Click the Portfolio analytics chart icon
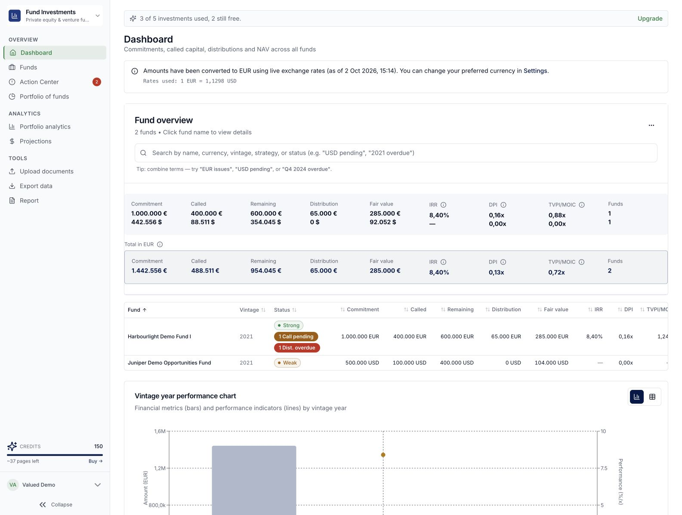682x515 pixels. pos(12,126)
